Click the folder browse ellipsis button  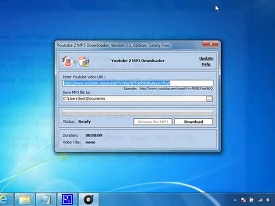coord(209,99)
